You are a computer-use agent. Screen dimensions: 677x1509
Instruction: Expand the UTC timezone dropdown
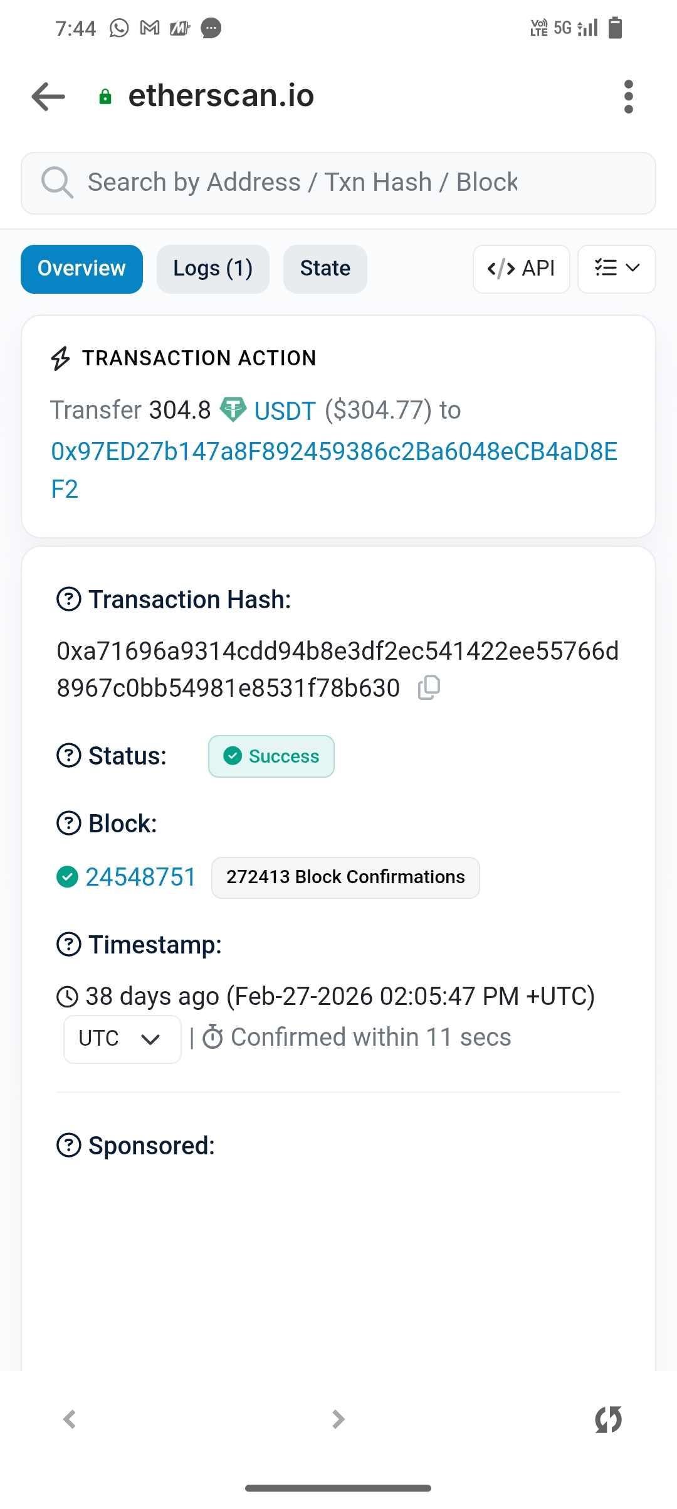(x=122, y=1039)
